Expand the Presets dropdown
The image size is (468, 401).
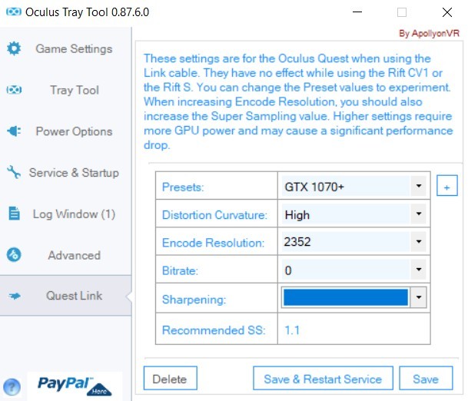pos(419,186)
